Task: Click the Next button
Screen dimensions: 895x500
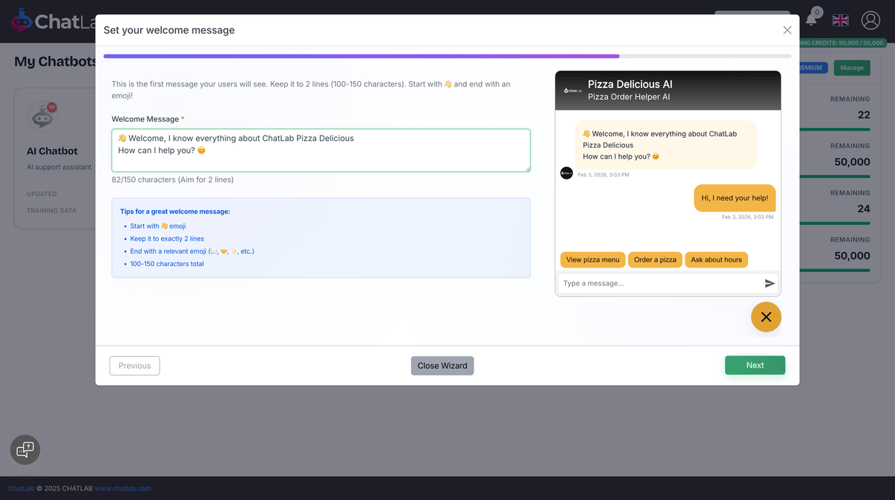Action: point(755,365)
